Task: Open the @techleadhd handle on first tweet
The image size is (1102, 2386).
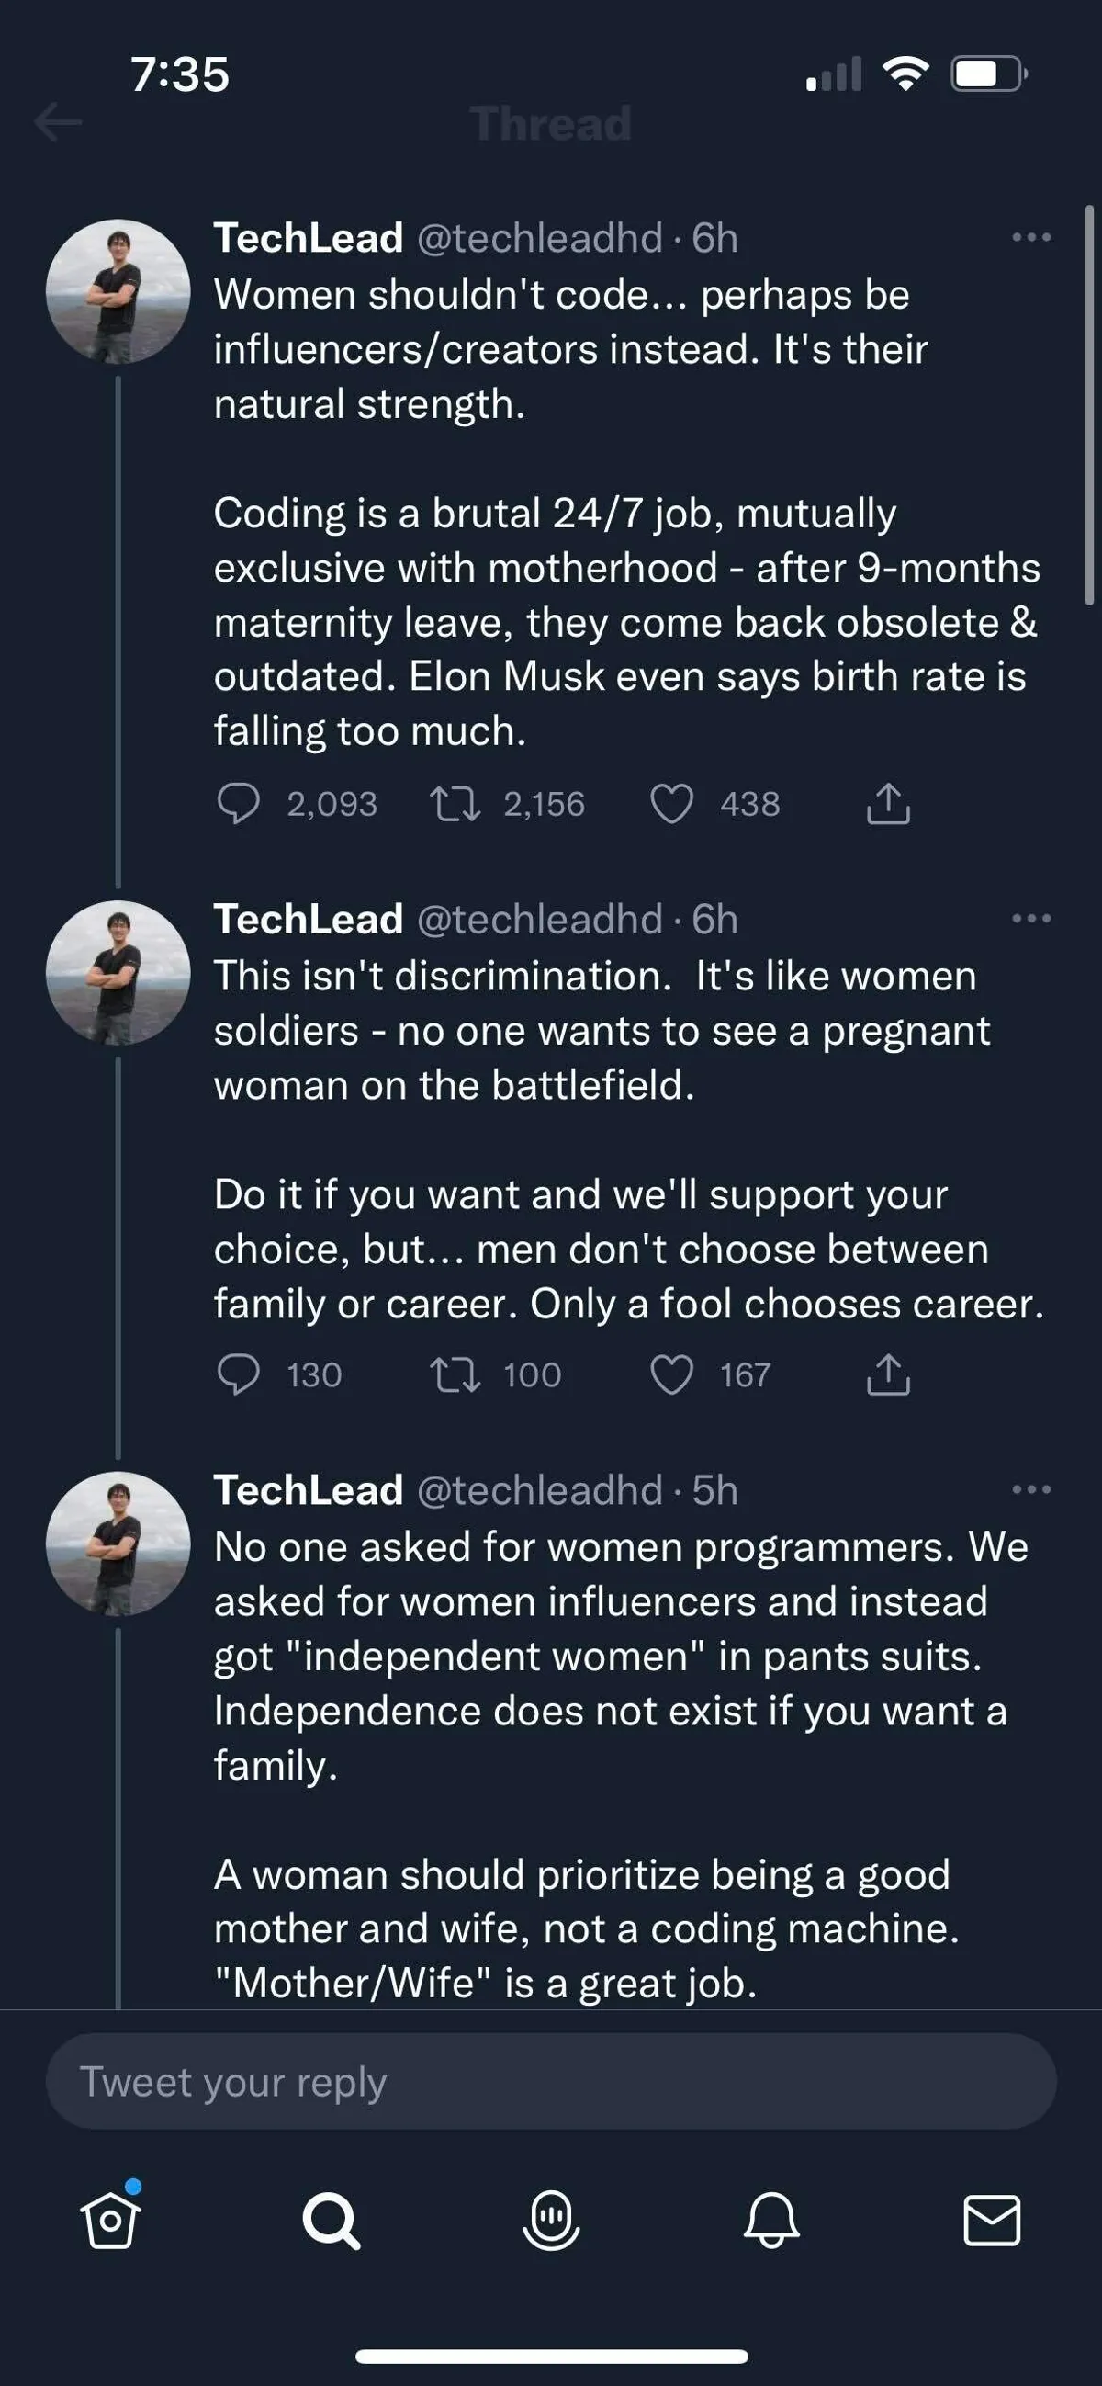Action: click(x=539, y=238)
